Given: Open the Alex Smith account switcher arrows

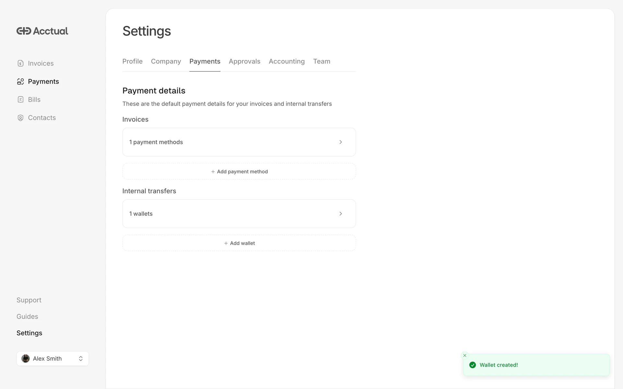Looking at the screenshot, I should pos(81,359).
